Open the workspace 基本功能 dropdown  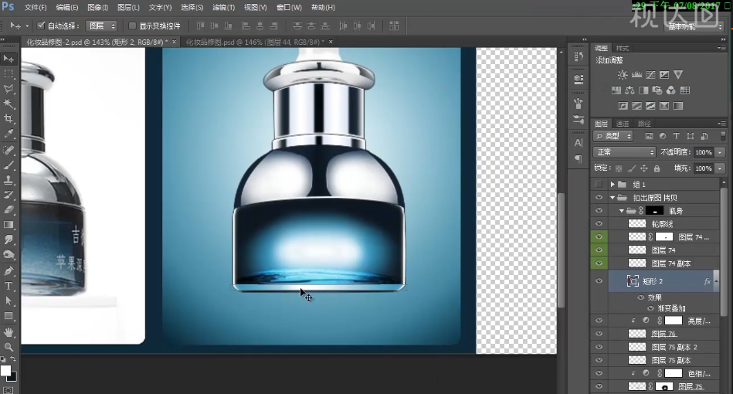(694, 26)
